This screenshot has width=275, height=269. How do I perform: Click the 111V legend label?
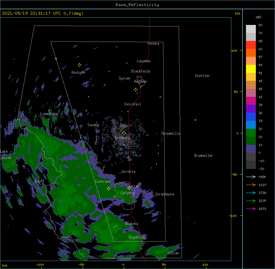pyautogui.click(x=262, y=185)
